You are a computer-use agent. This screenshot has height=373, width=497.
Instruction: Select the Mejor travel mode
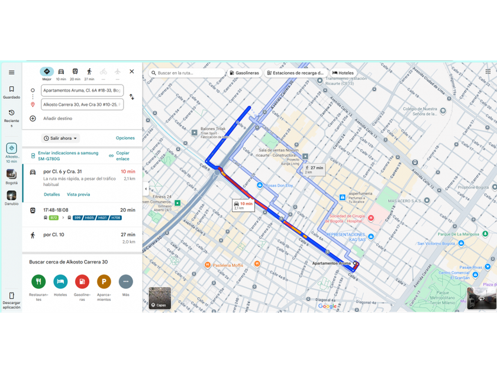point(47,74)
